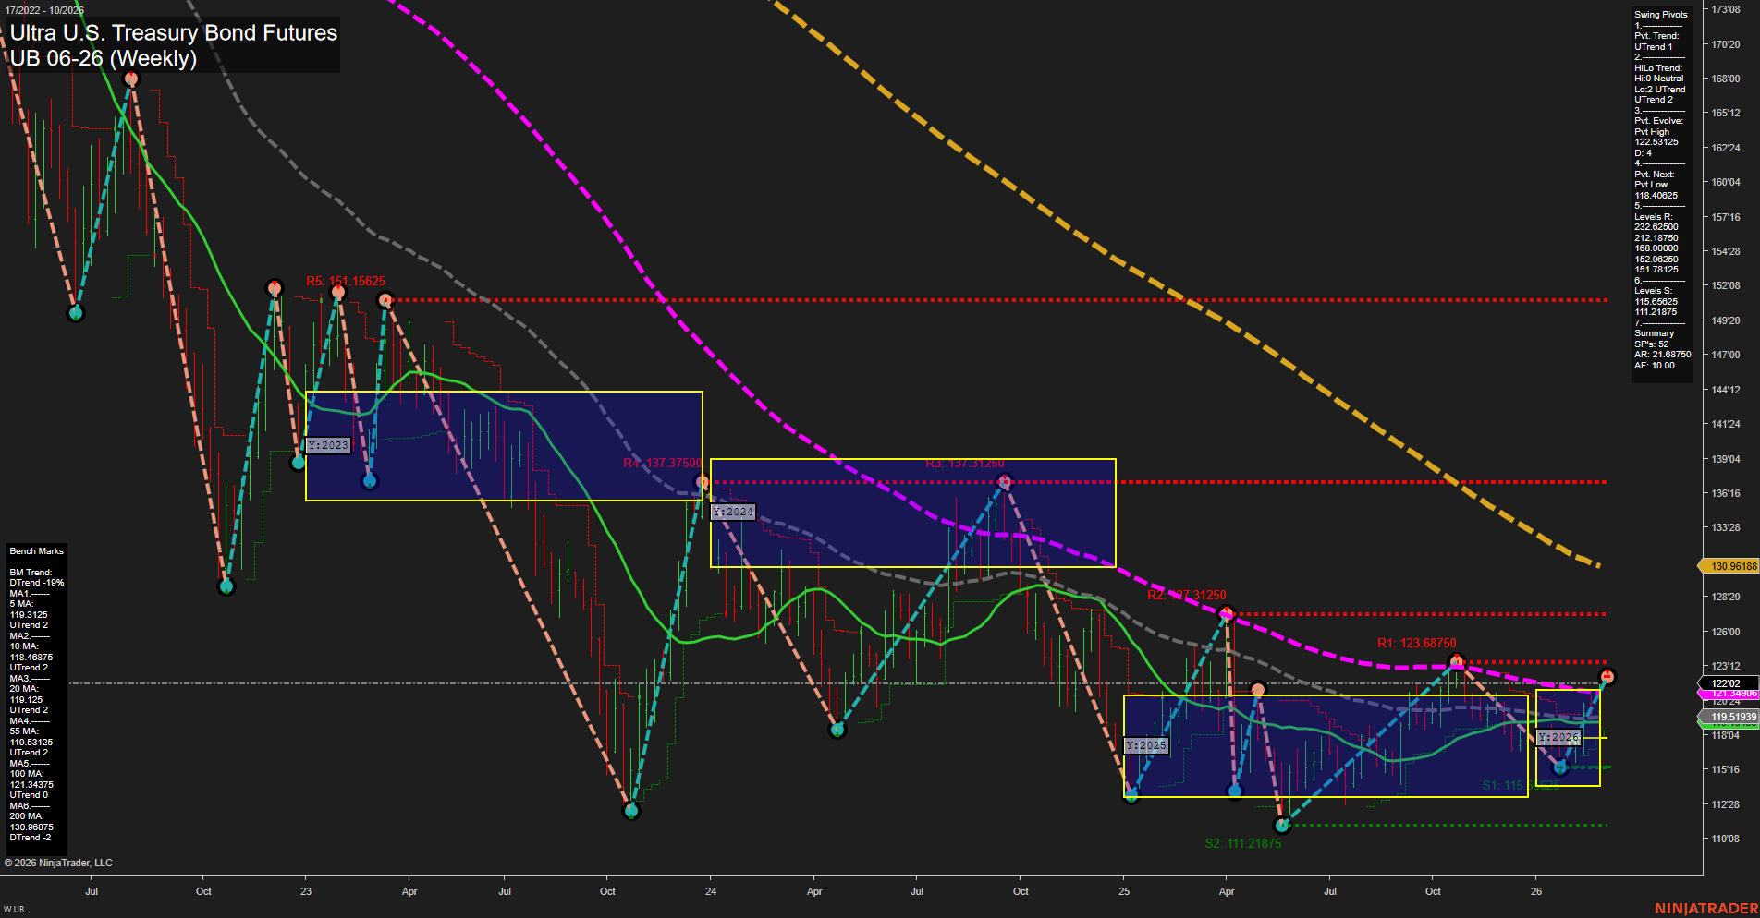Screen dimensions: 1760x918
Task: Click the Bench Marks panel header
Action: click(35, 550)
